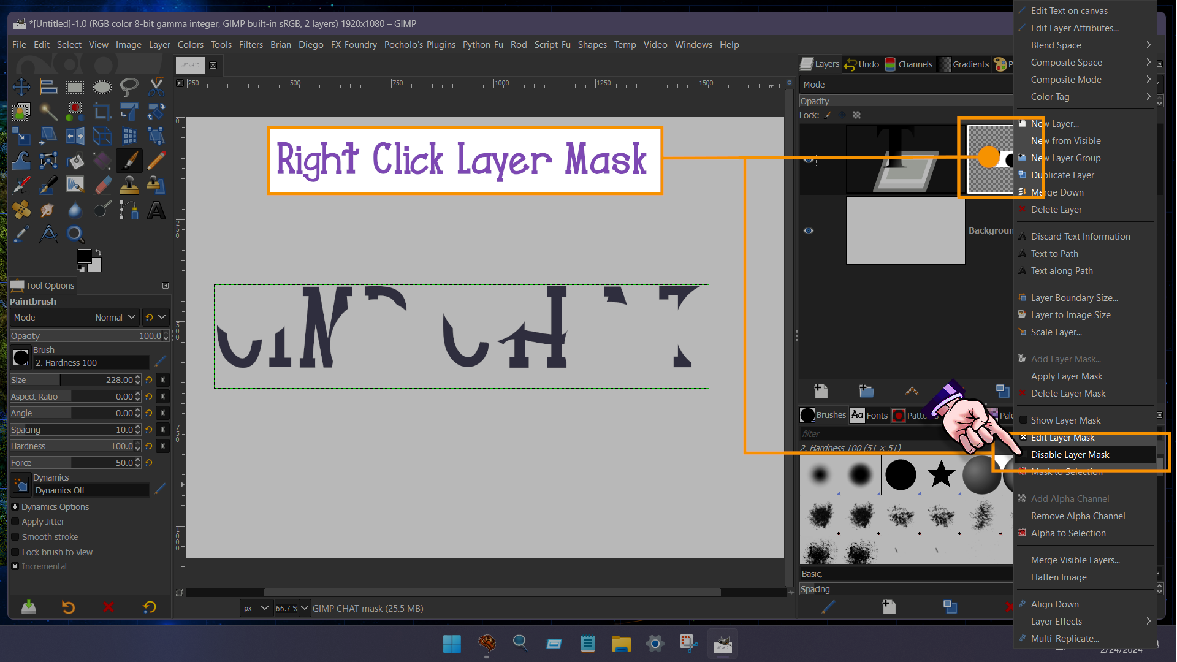Select the Zoom magnifier tool
The height and width of the screenshot is (662, 1177).
[75, 234]
